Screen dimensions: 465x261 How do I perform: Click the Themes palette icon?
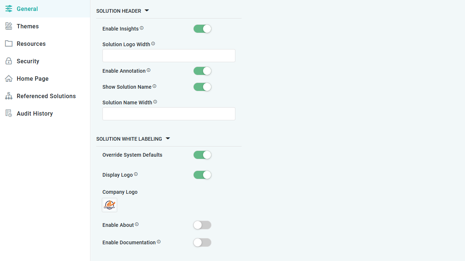coord(9,26)
